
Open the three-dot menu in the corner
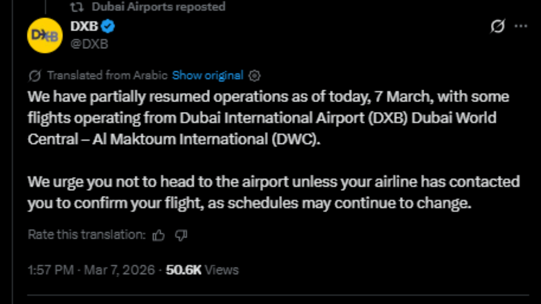tap(522, 26)
